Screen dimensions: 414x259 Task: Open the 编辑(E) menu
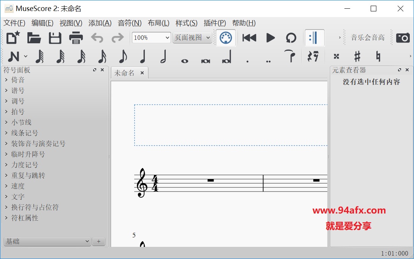pyautogui.click(x=42, y=23)
